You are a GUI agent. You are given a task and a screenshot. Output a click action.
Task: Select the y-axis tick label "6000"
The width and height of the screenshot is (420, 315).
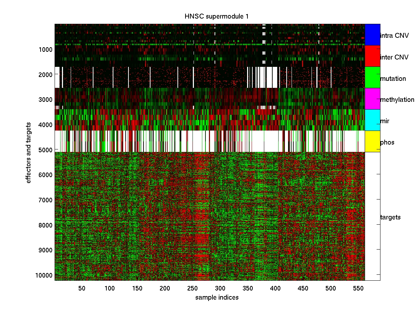pyautogui.click(x=46, y=175)
